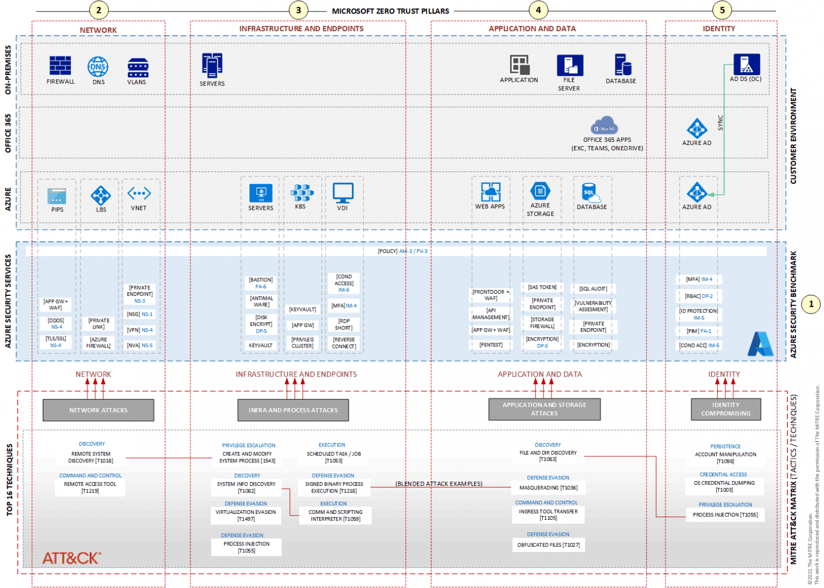
Task: Select the VNET icon
Action: (139, 193)
